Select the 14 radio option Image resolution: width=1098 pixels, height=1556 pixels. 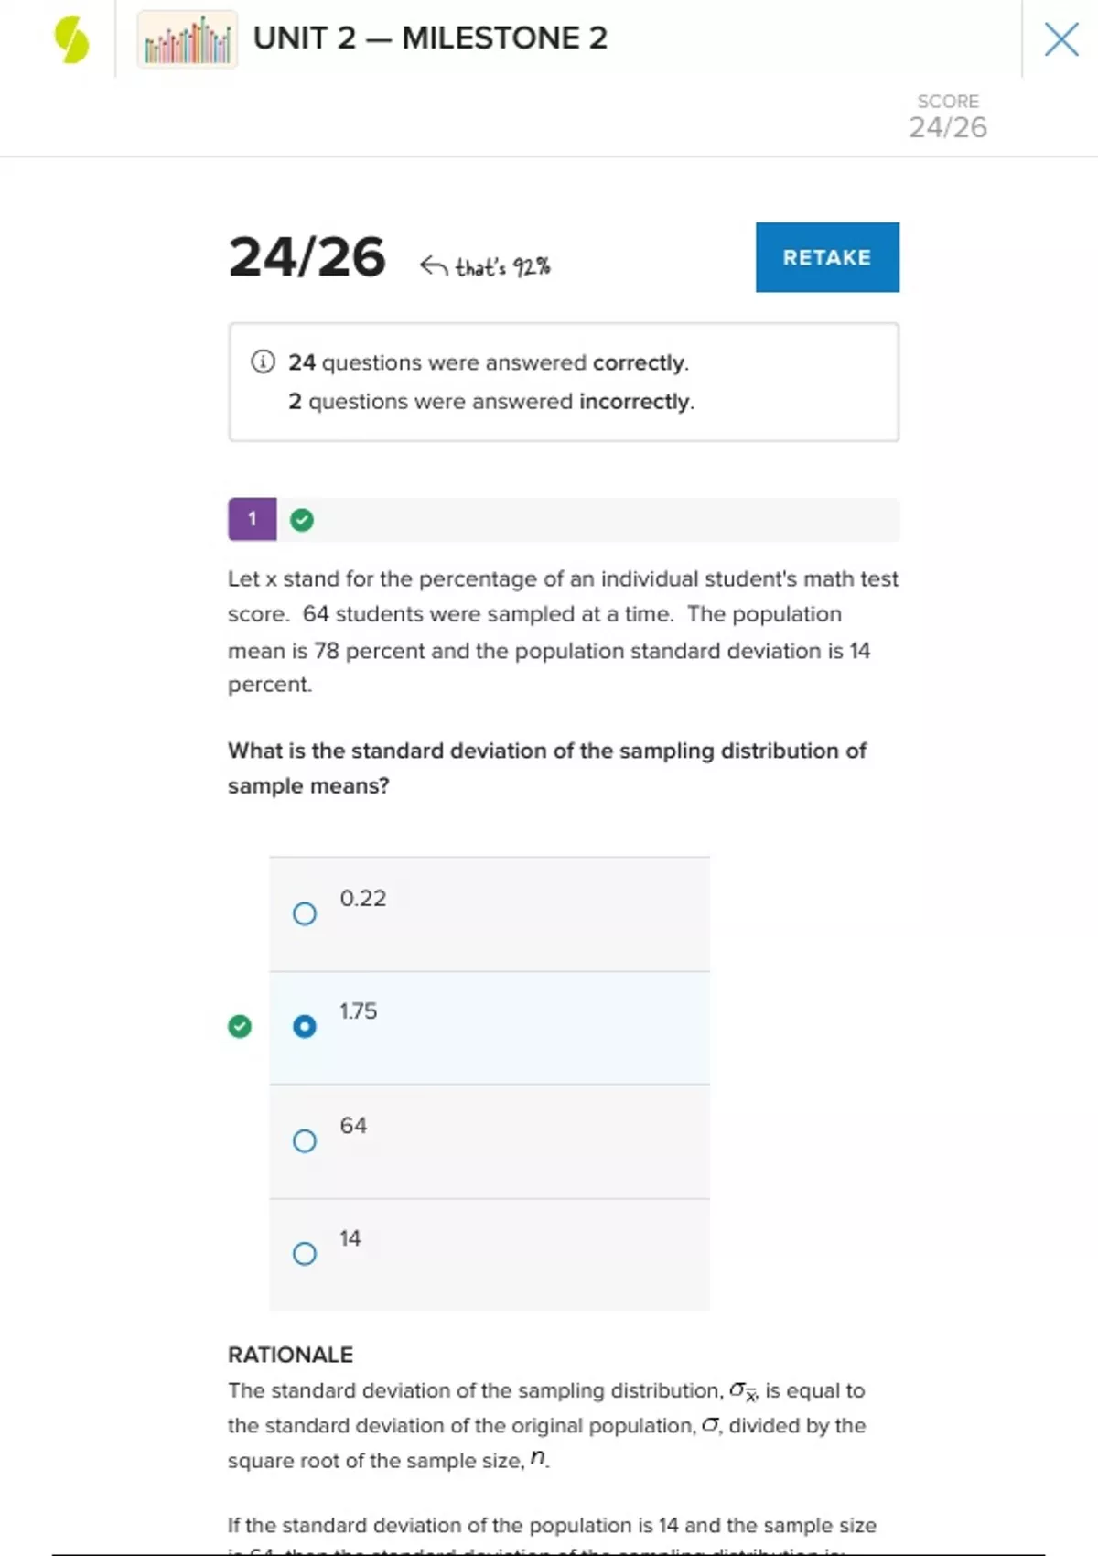305,1253
